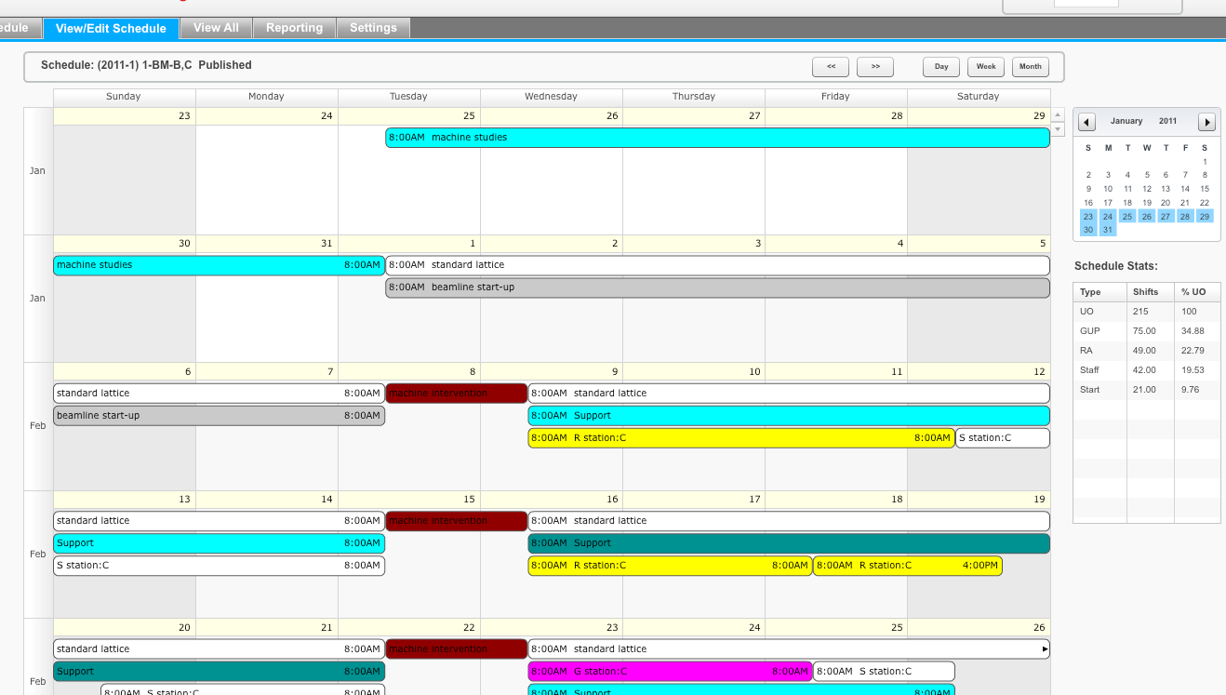Open the View All tab
The image size is (1226, 695).
(216, 28)
